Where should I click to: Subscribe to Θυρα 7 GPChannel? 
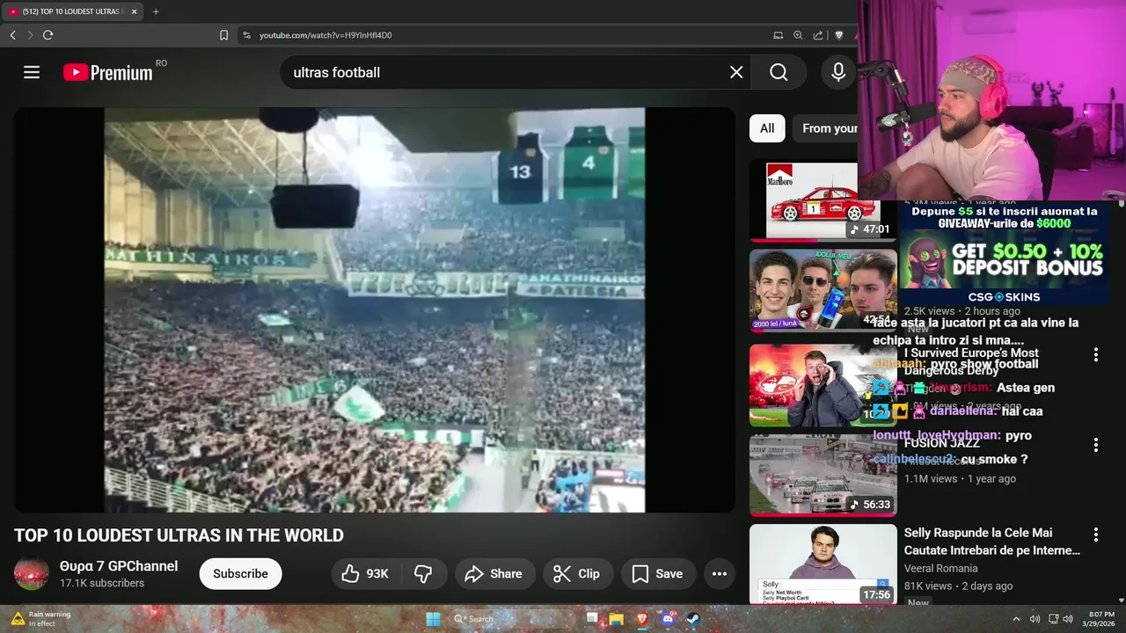[240, 574]
